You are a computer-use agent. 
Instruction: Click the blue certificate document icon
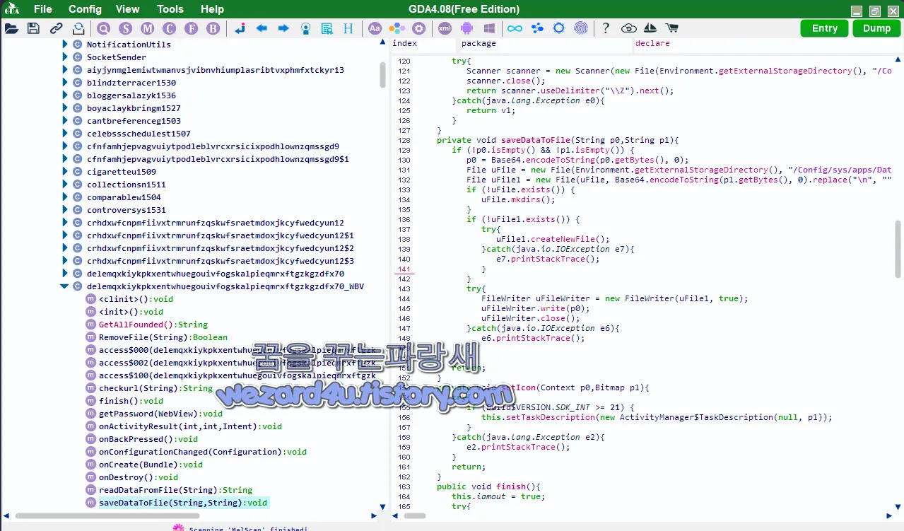point(327,28)
